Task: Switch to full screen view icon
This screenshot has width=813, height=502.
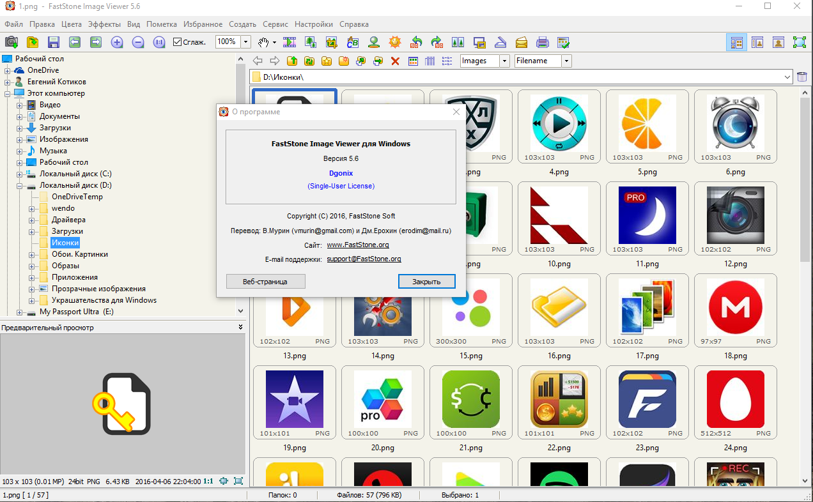Action: (799, 43)
